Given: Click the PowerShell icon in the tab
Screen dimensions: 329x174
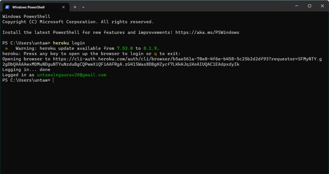Looking at the screenshot, I should [x=7, y=7].
